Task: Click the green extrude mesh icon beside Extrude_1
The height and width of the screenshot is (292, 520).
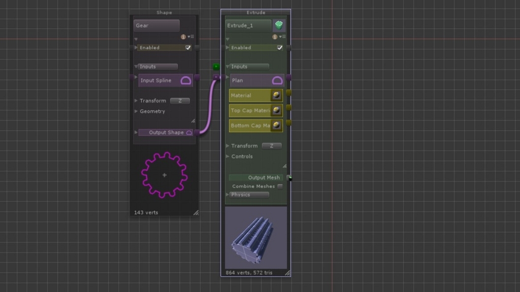Action: tap(279, 25)
